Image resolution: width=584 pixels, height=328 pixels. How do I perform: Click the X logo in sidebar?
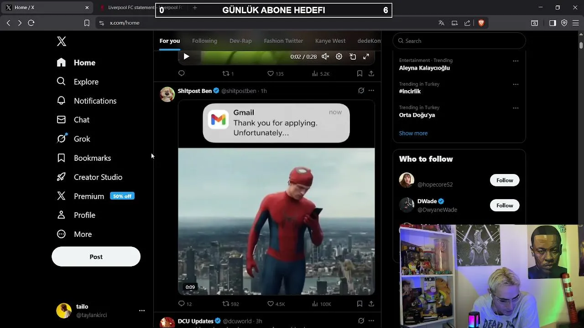coord(62,41)
